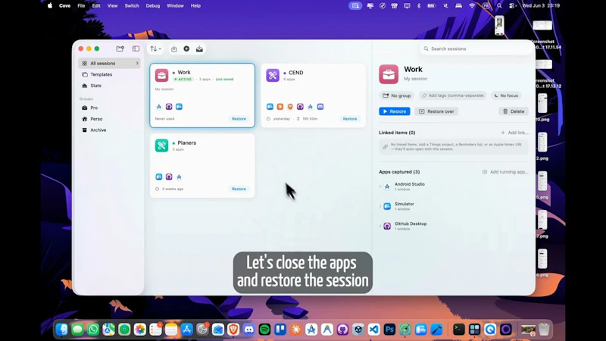Click the Wi-Fi icon in menu bar
The image size is (606, 341).
pos(472,6)
